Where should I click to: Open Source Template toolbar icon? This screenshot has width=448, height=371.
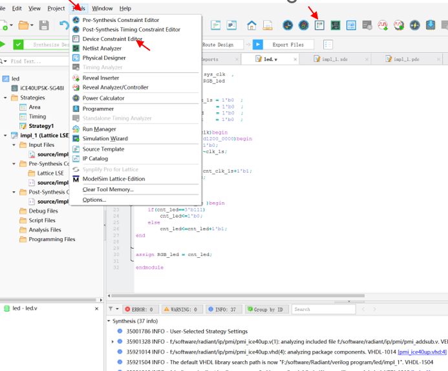point(215,25)
